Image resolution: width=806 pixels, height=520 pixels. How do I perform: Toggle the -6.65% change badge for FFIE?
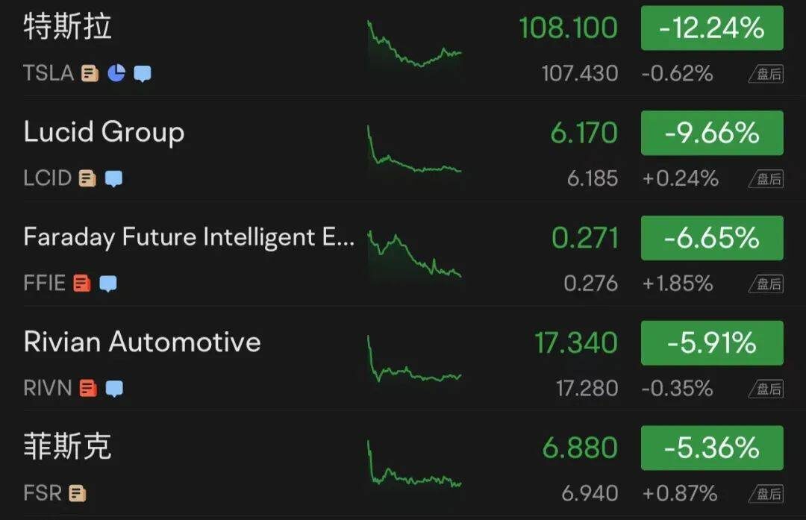[712, 238]
